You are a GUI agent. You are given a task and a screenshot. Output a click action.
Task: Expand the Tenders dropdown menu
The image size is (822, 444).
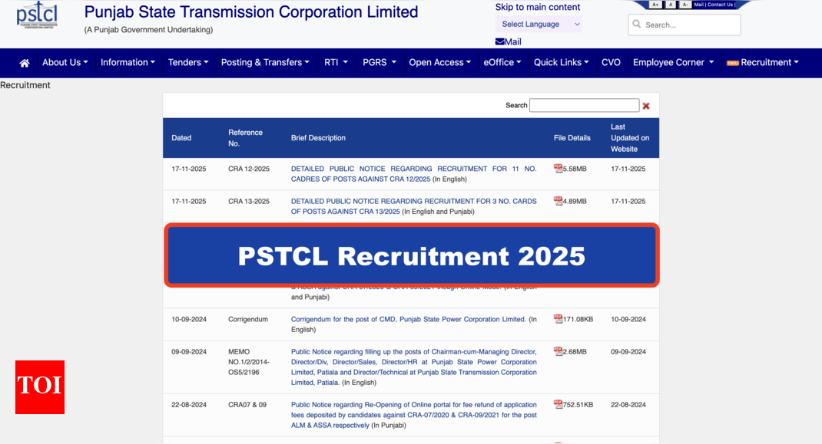tap(188, 62)
